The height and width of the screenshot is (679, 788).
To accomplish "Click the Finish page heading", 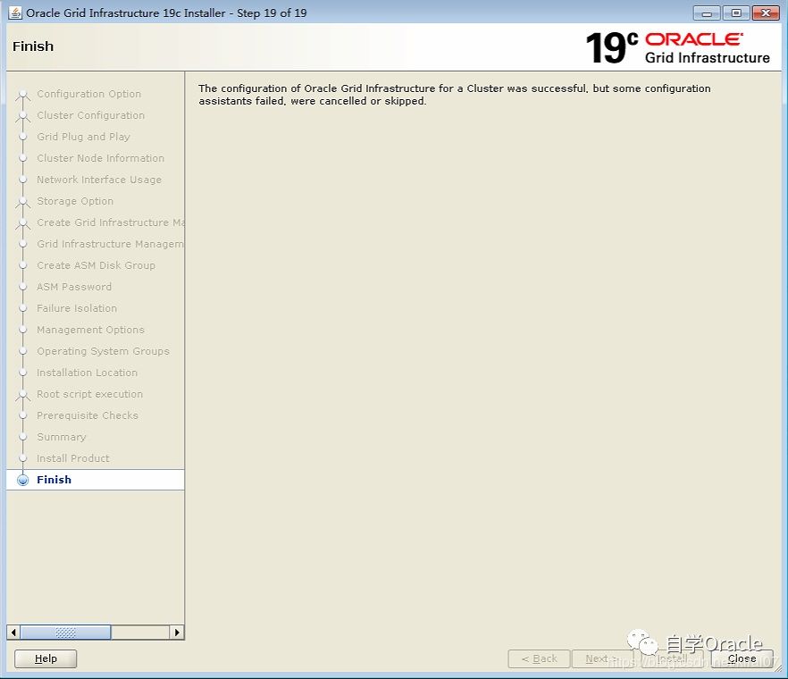I will [x=33, y=46].
